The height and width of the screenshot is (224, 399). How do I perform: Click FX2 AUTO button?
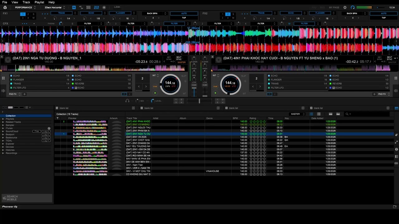pos(384,13)
